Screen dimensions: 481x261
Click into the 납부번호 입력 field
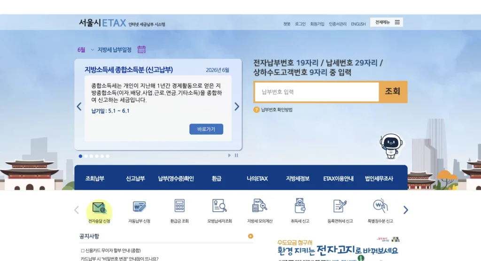317,92
